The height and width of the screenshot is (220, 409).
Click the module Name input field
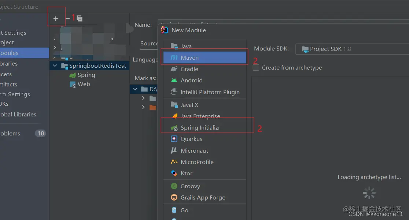click(x=283, y=22)
